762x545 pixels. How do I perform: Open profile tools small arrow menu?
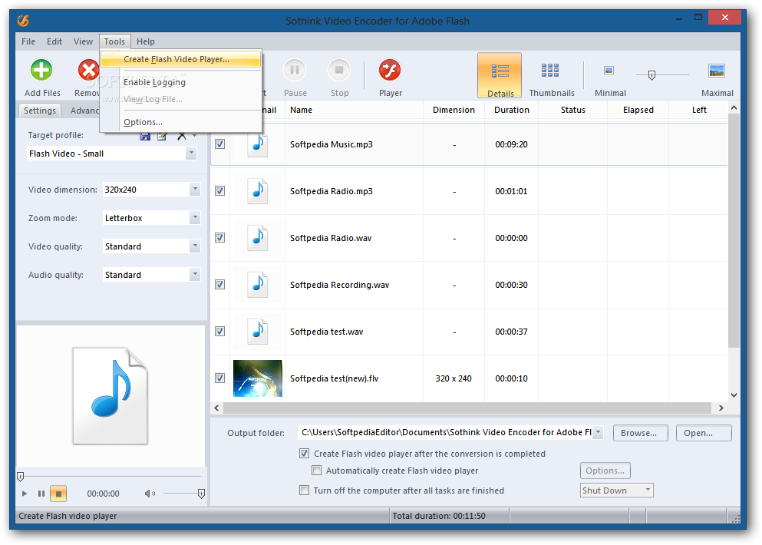(194, 136)
